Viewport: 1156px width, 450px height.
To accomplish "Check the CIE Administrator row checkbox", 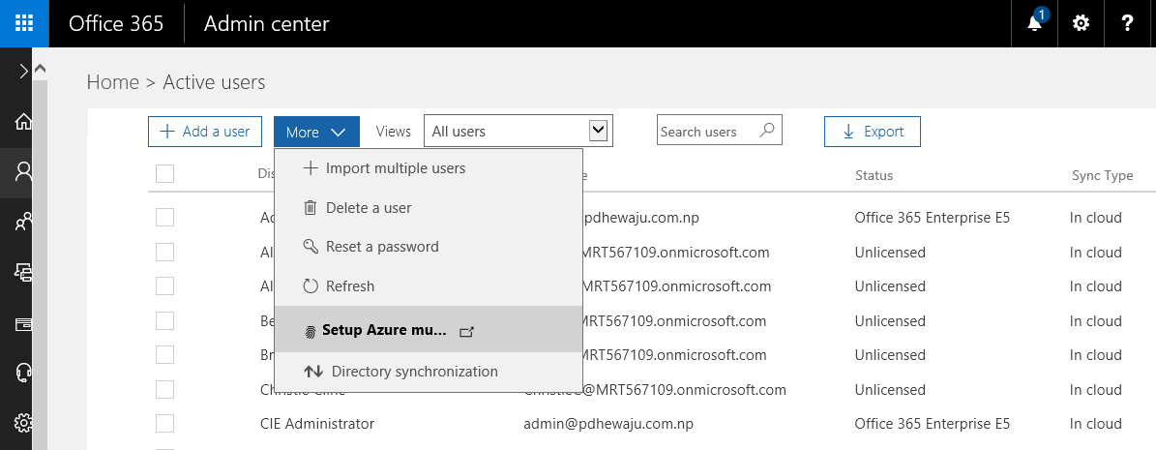I will coord(164,424).
